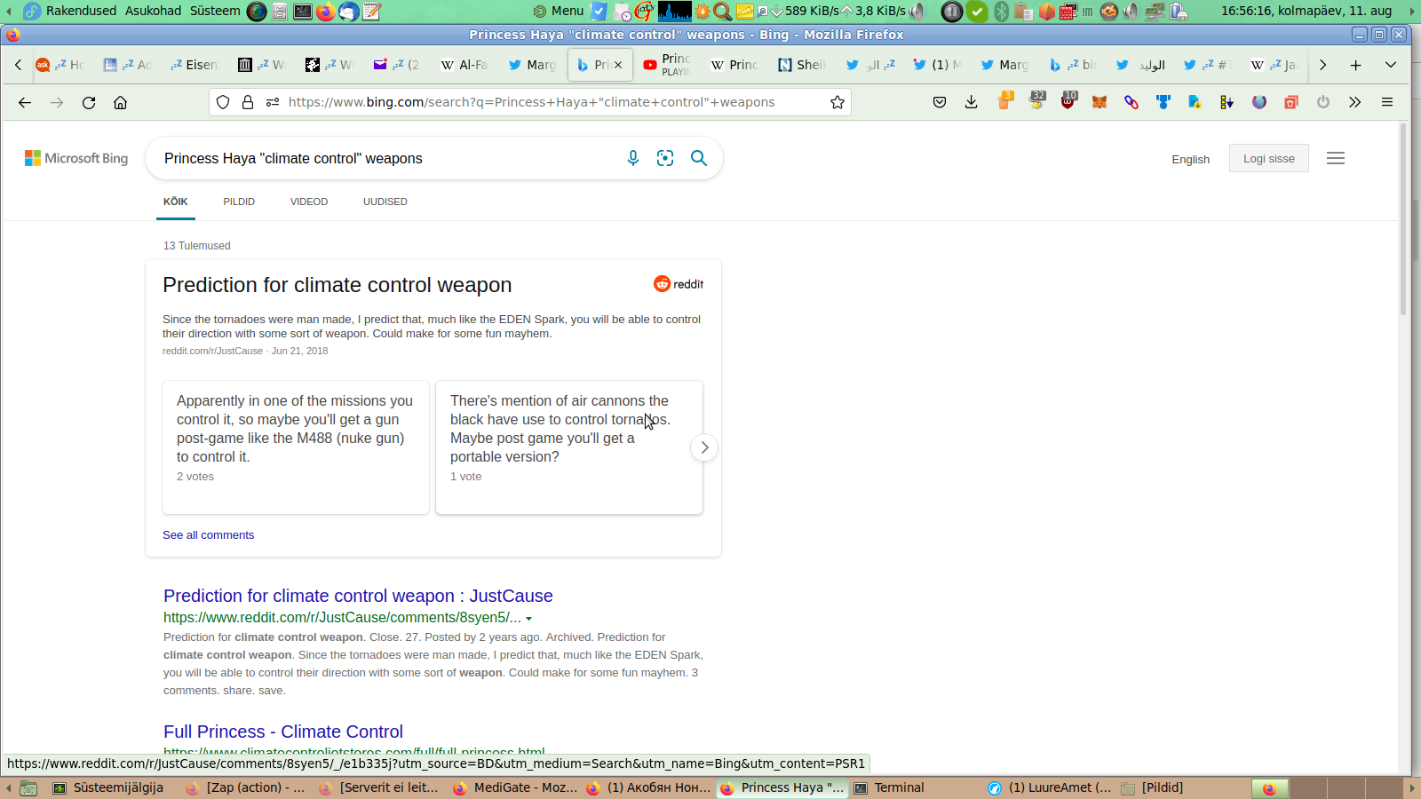Switch to [Pildid] window in taskbar

[1152, 787]
